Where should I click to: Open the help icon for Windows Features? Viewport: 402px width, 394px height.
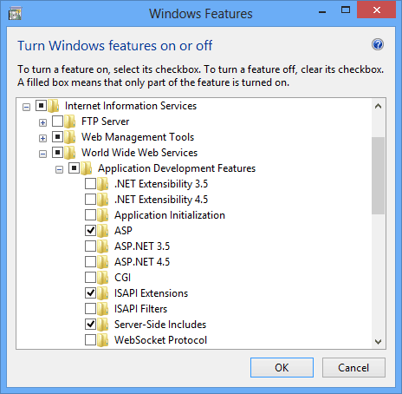[378, 44]
